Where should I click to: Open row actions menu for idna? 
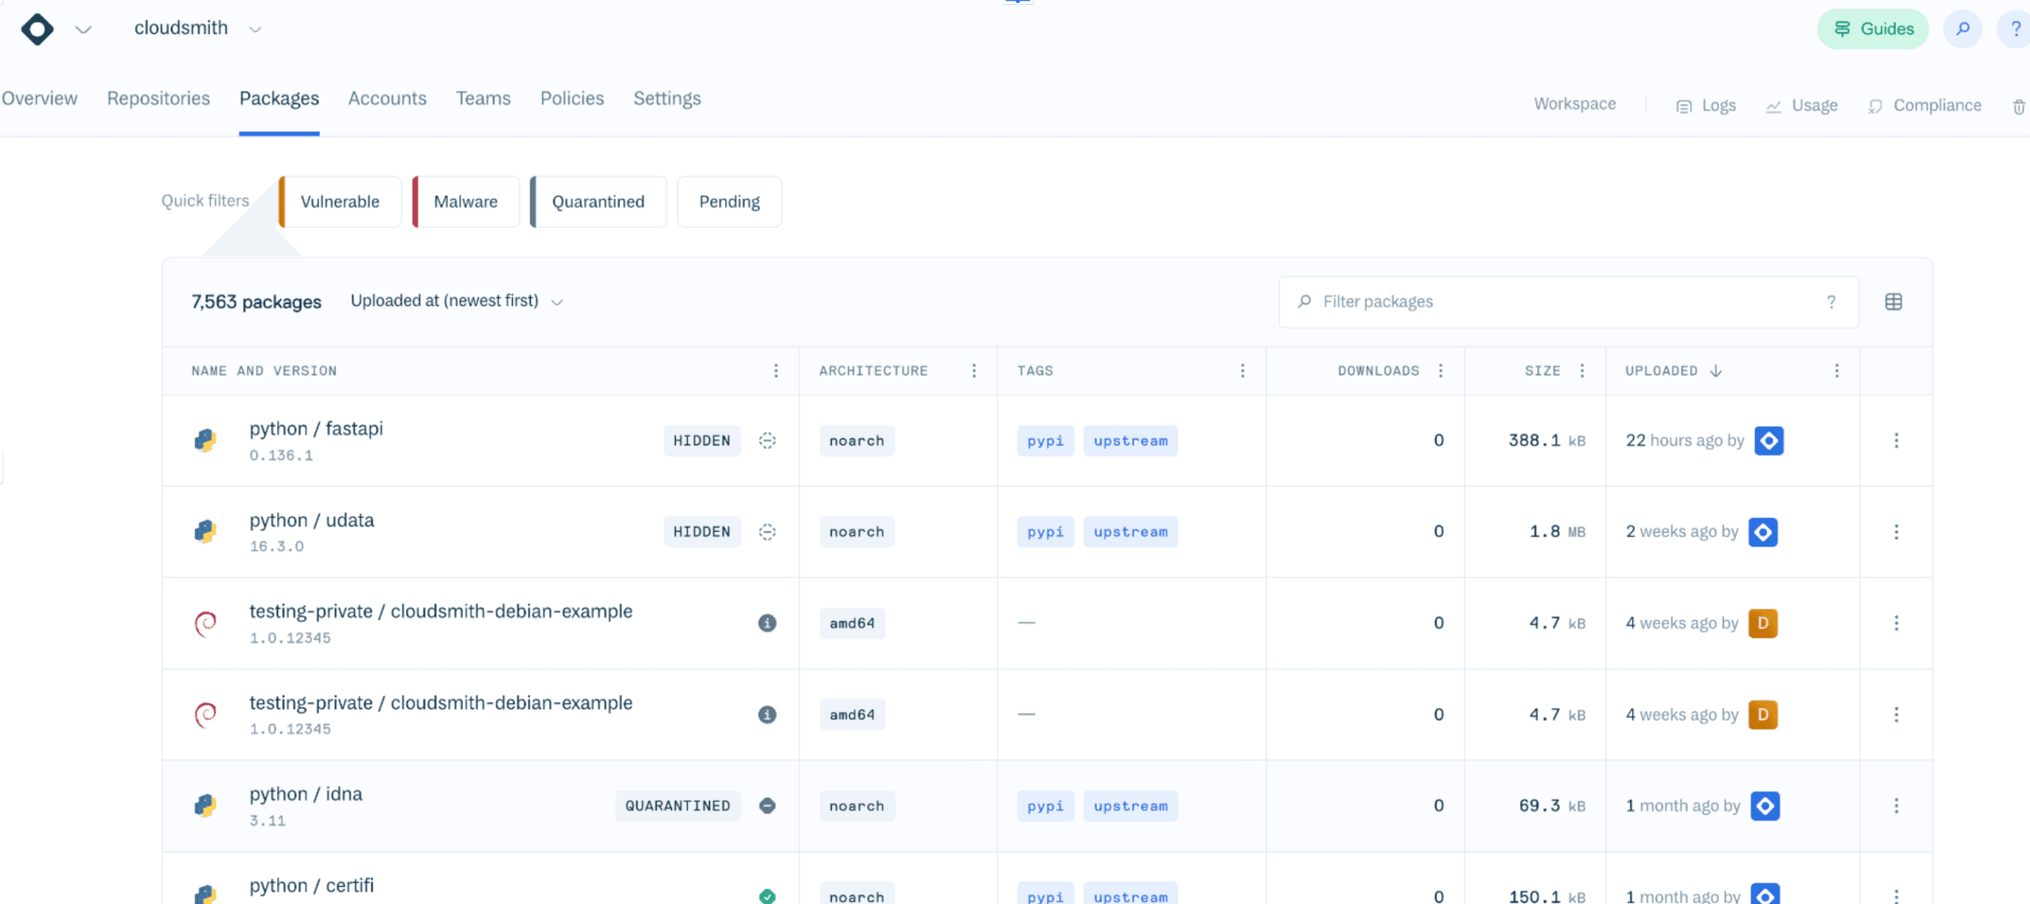[1896, 806]
